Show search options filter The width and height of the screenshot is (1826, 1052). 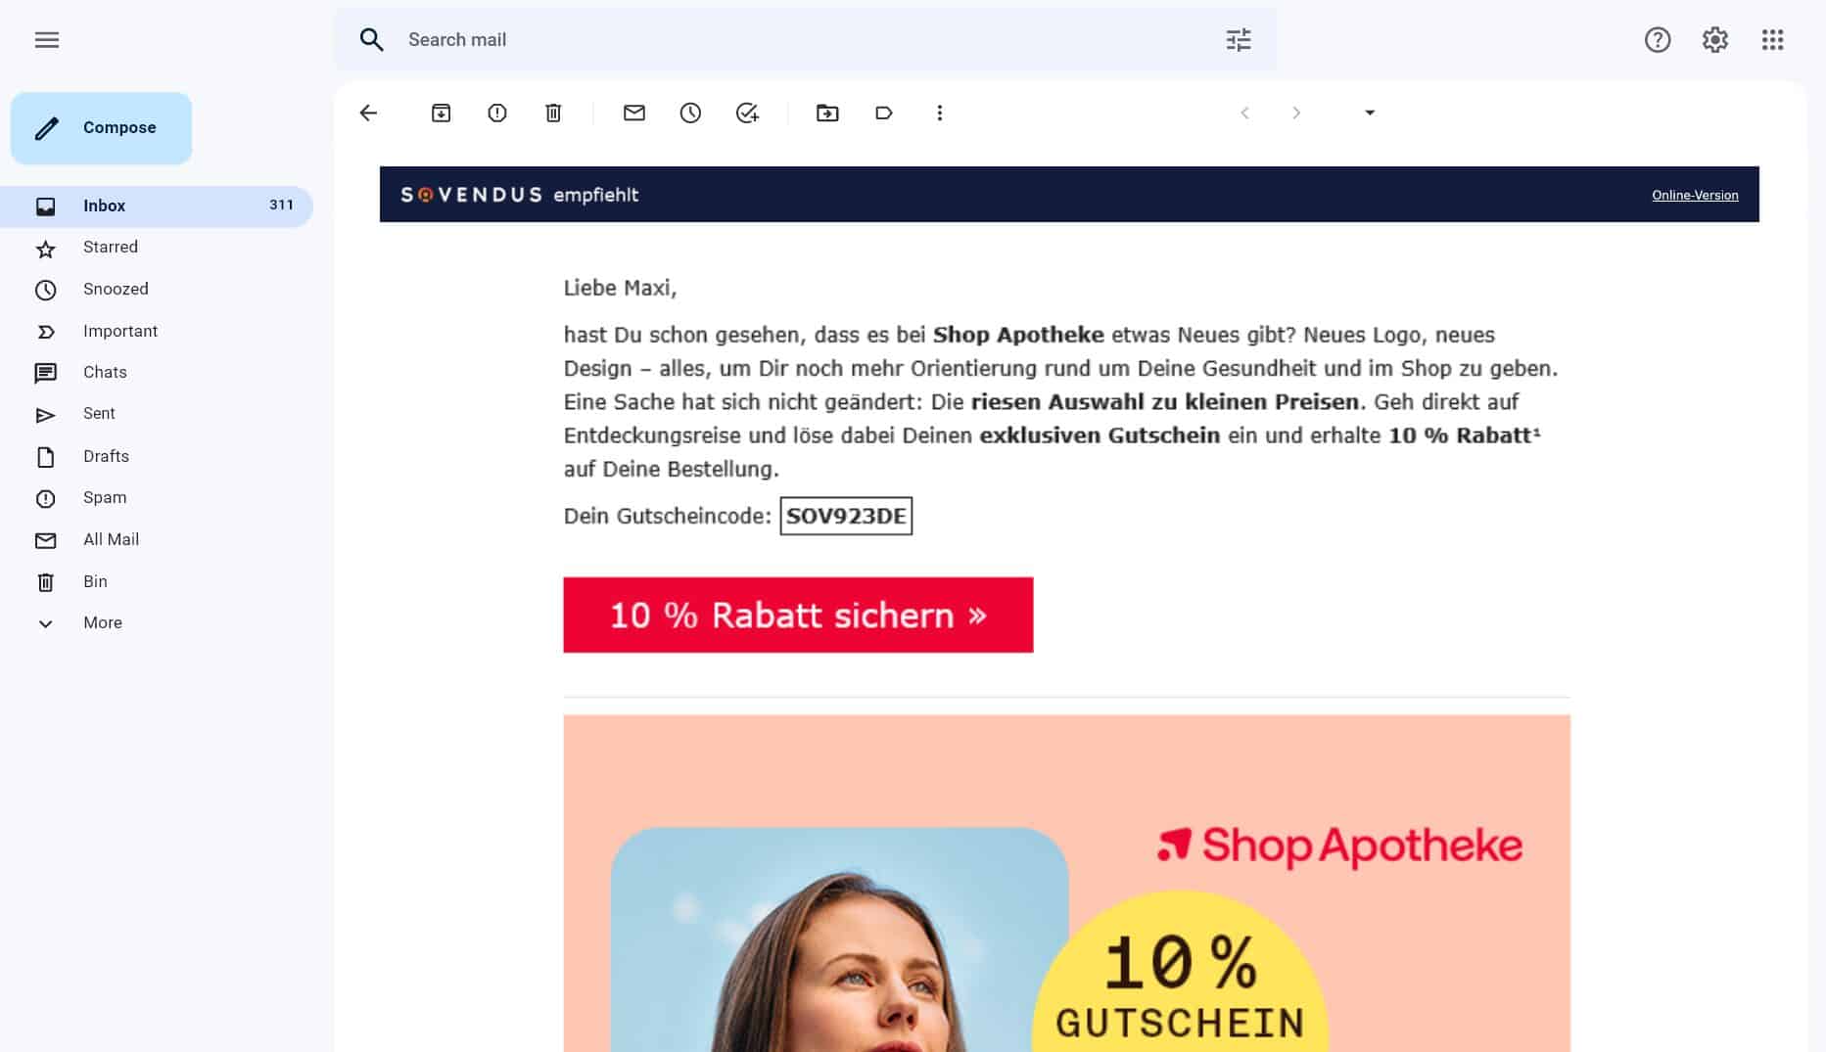[1239, 40]
